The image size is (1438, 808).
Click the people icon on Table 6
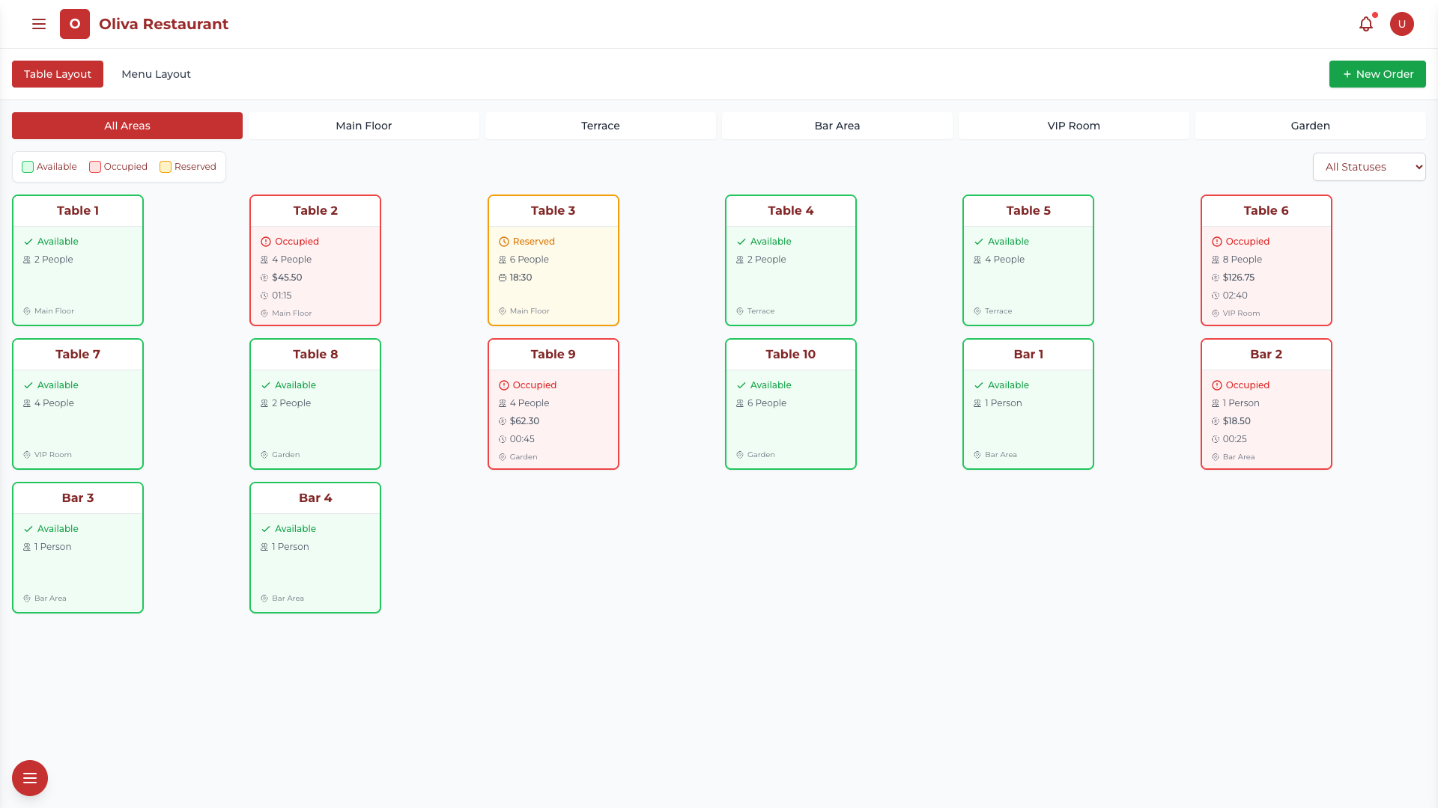click(1216, 260)
